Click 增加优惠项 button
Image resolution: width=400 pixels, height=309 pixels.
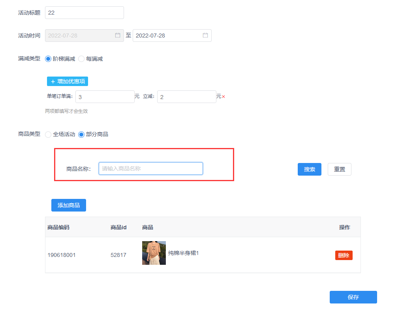coord(68,81)
